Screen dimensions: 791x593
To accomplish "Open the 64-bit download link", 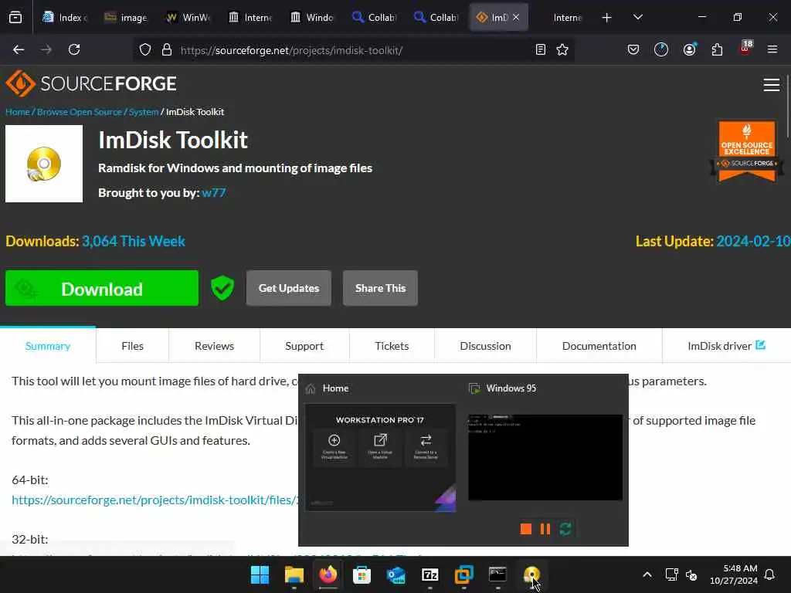I will pos(154,500).
